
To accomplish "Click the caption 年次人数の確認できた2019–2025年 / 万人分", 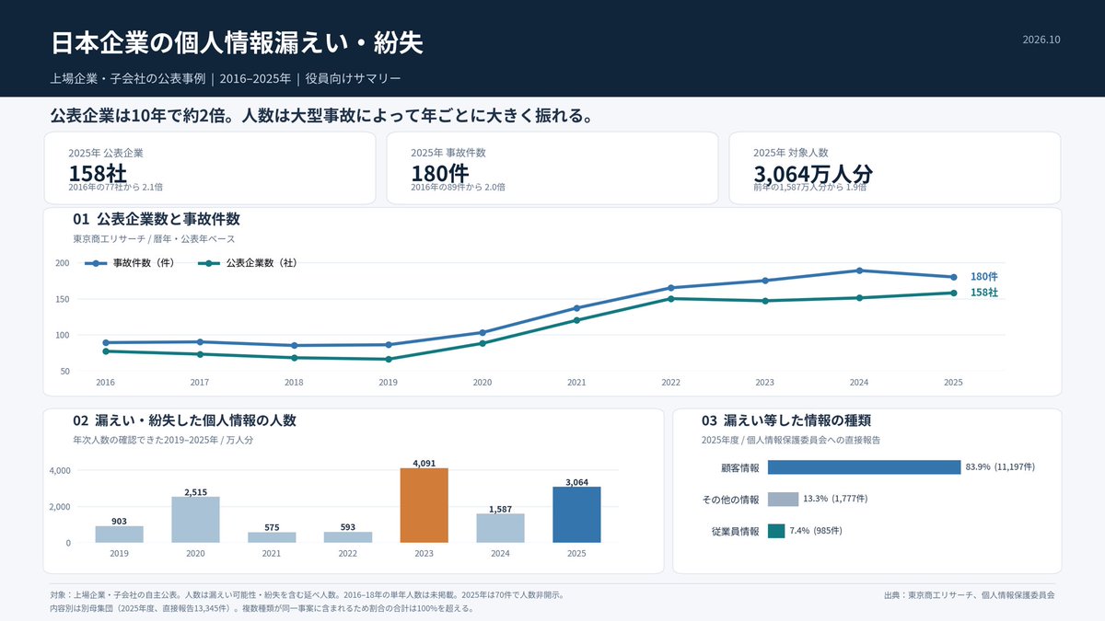I will tap(163, 440).
